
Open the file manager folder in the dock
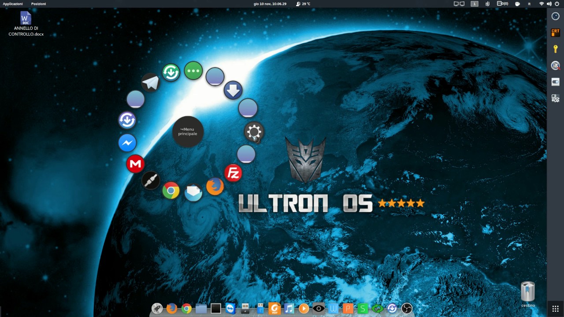click(201, 309)
